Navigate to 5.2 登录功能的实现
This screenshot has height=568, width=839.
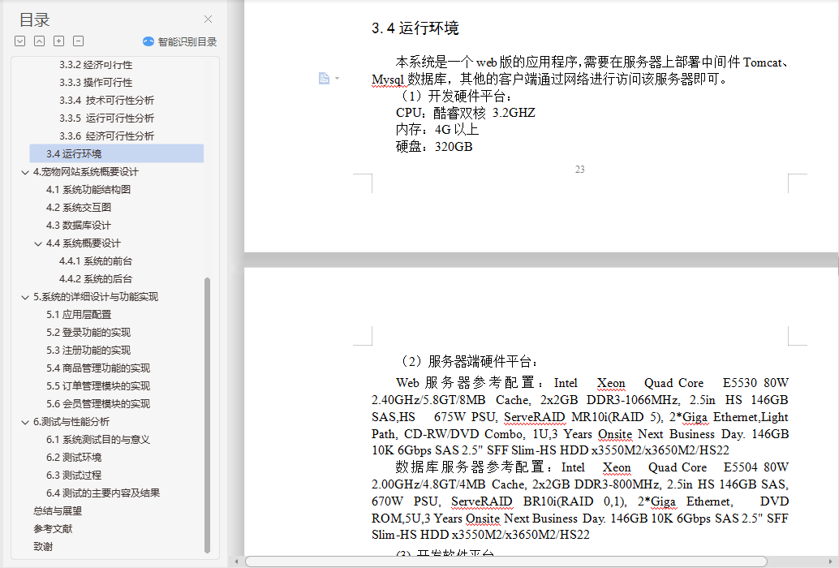[88, 332]
